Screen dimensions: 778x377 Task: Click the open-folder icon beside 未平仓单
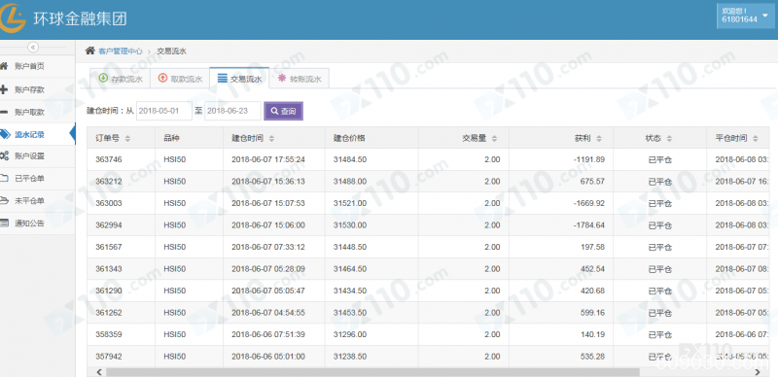coord(4,200)
